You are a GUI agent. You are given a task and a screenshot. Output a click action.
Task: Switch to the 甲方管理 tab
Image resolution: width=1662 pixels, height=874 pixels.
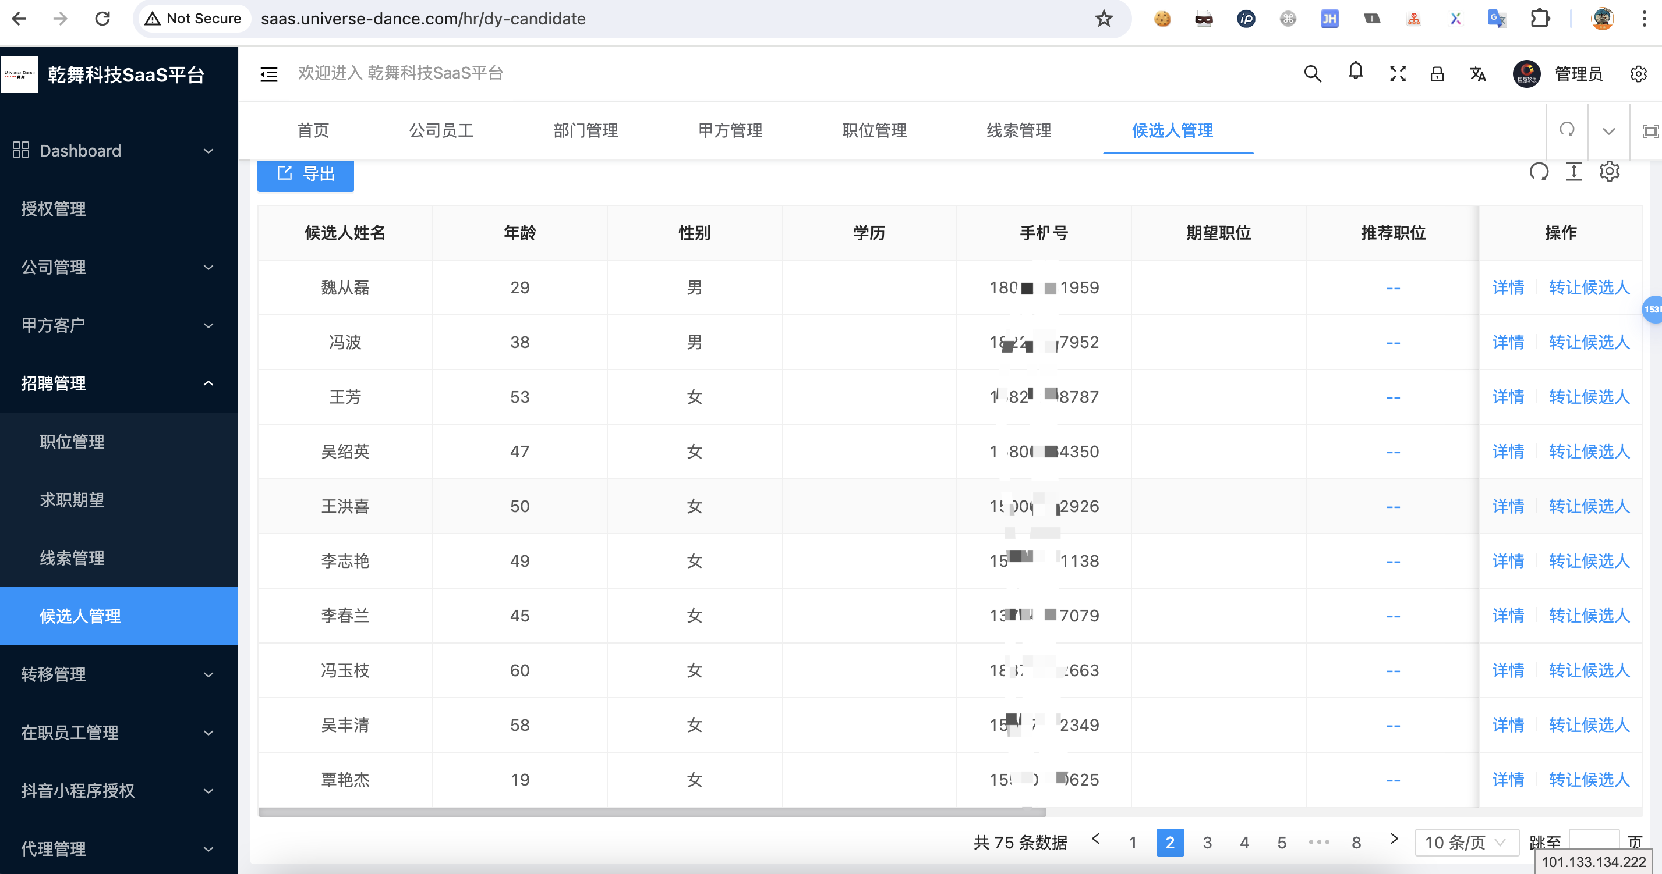click(730, 131)
